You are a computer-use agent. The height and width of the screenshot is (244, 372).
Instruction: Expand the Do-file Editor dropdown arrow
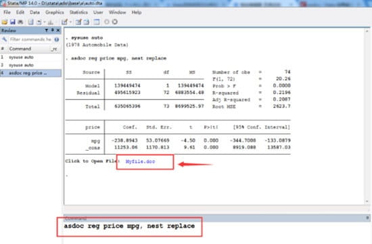(x=70, y=22)
